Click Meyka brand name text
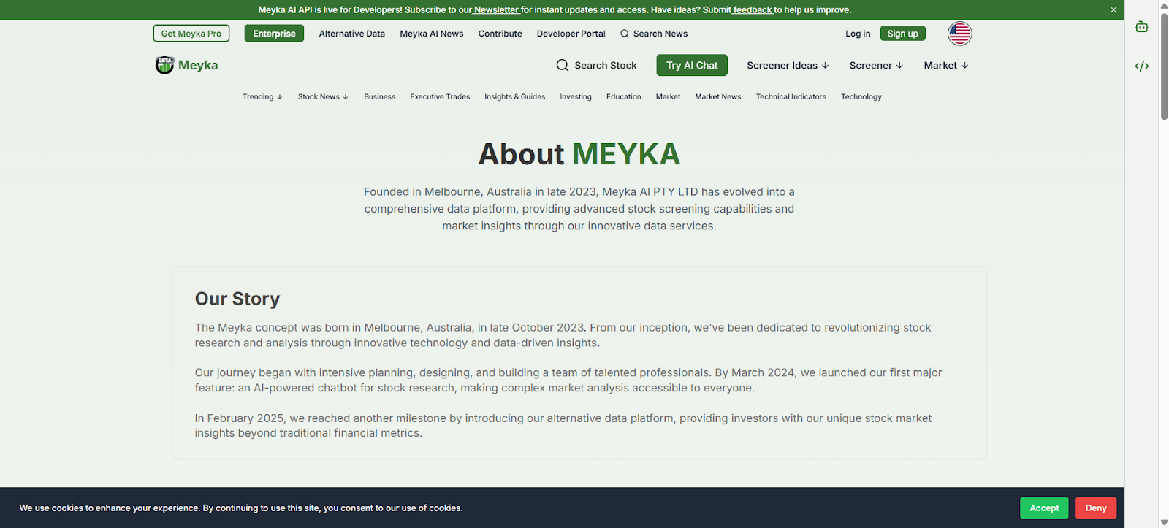 tap(198, 65)
